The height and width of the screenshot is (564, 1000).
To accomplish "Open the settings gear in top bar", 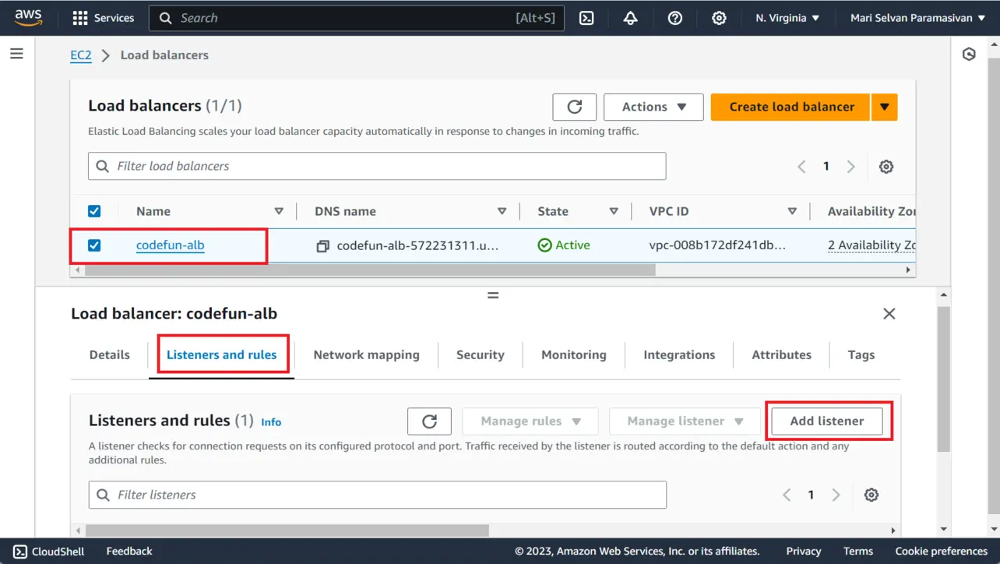I will pyautogui.click(x=719, y=18).
